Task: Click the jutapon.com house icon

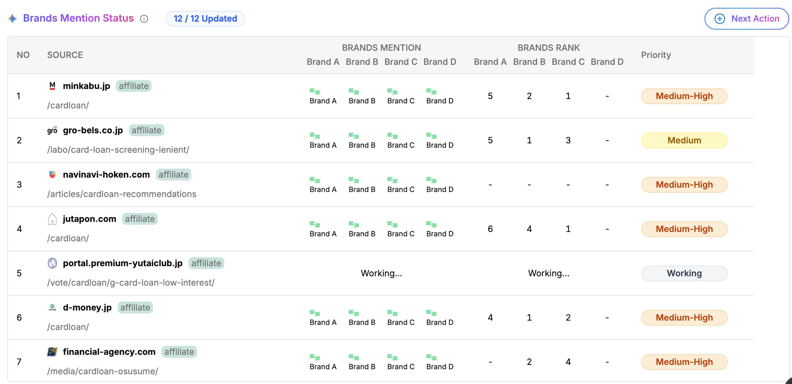Action: point(52,219)
